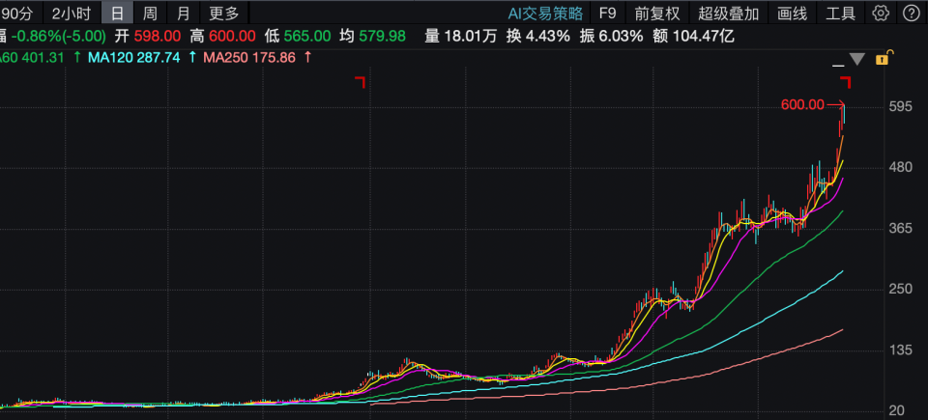Click the 401.31 MA60 indicator value

(x=43, y=58)
